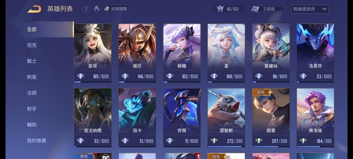Image resolution: width=353 pixels, height=159 pixels.
Task: Go to 我的推薦 tab
Action: point(37,141)
